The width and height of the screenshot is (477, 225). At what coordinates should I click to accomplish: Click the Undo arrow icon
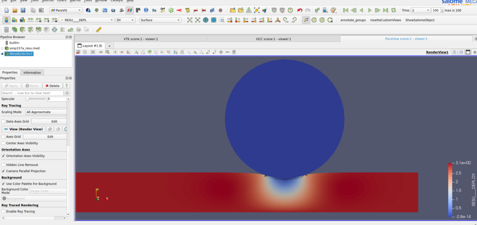(299, 10)
